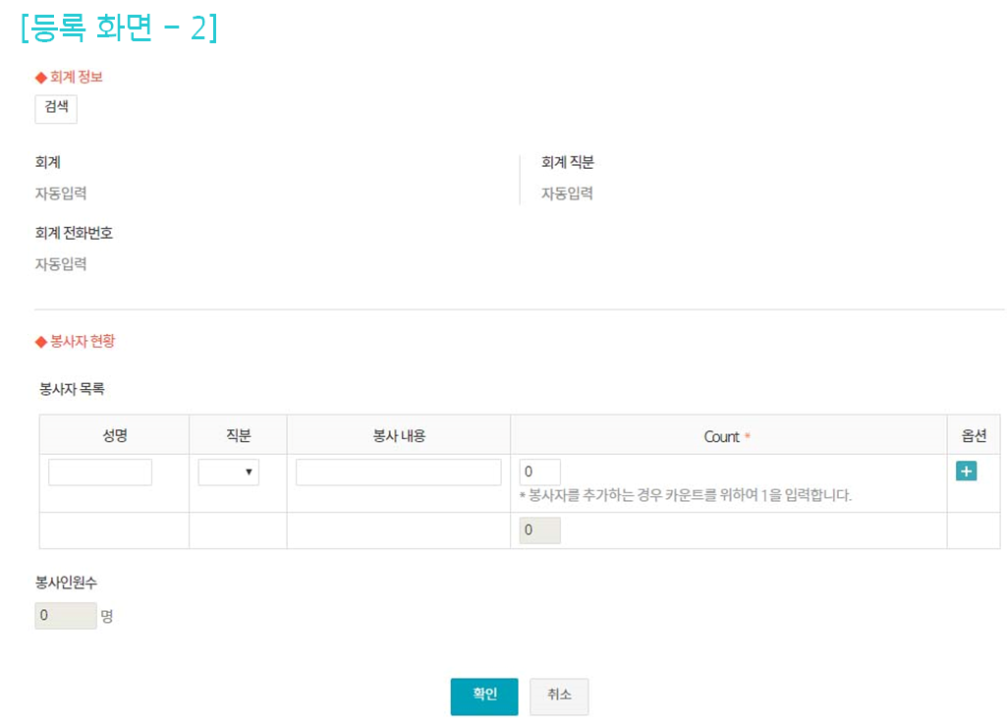Click the grey total count field in table
The height and width of the screenshot is (724, 1007).
[539, 530]
